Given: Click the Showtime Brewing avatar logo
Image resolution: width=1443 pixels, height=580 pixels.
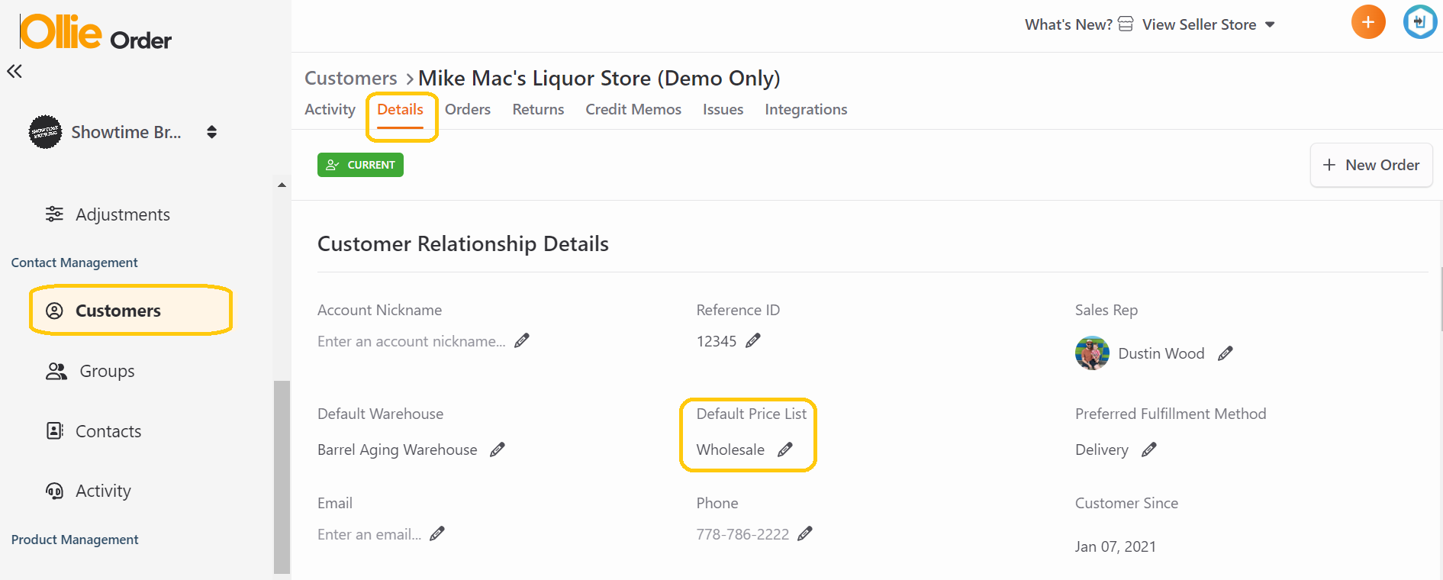Looking at the screenshot, I should (45, 132).
